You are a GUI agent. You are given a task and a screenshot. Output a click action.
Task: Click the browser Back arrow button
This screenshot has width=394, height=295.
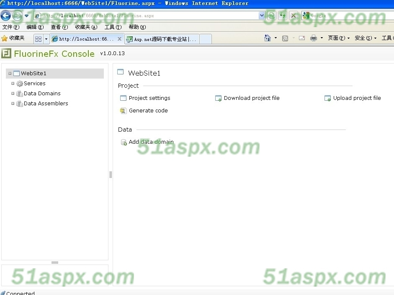(x=5, y=16)
